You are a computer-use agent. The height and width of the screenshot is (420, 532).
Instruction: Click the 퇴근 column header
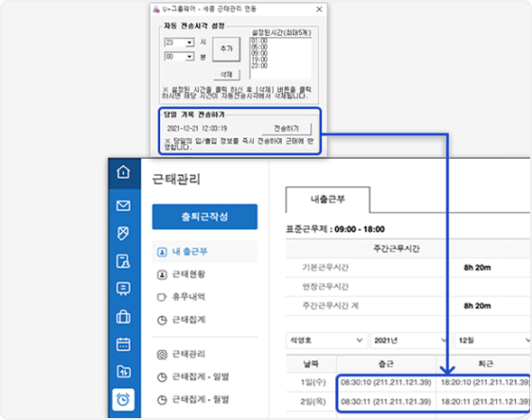coord(486,364)
